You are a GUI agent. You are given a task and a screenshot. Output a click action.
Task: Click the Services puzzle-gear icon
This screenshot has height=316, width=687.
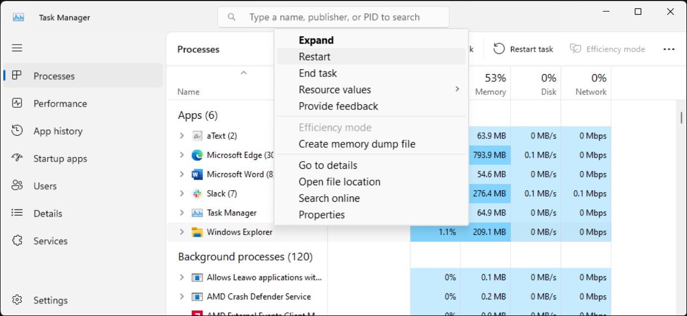tap(17, 241)
